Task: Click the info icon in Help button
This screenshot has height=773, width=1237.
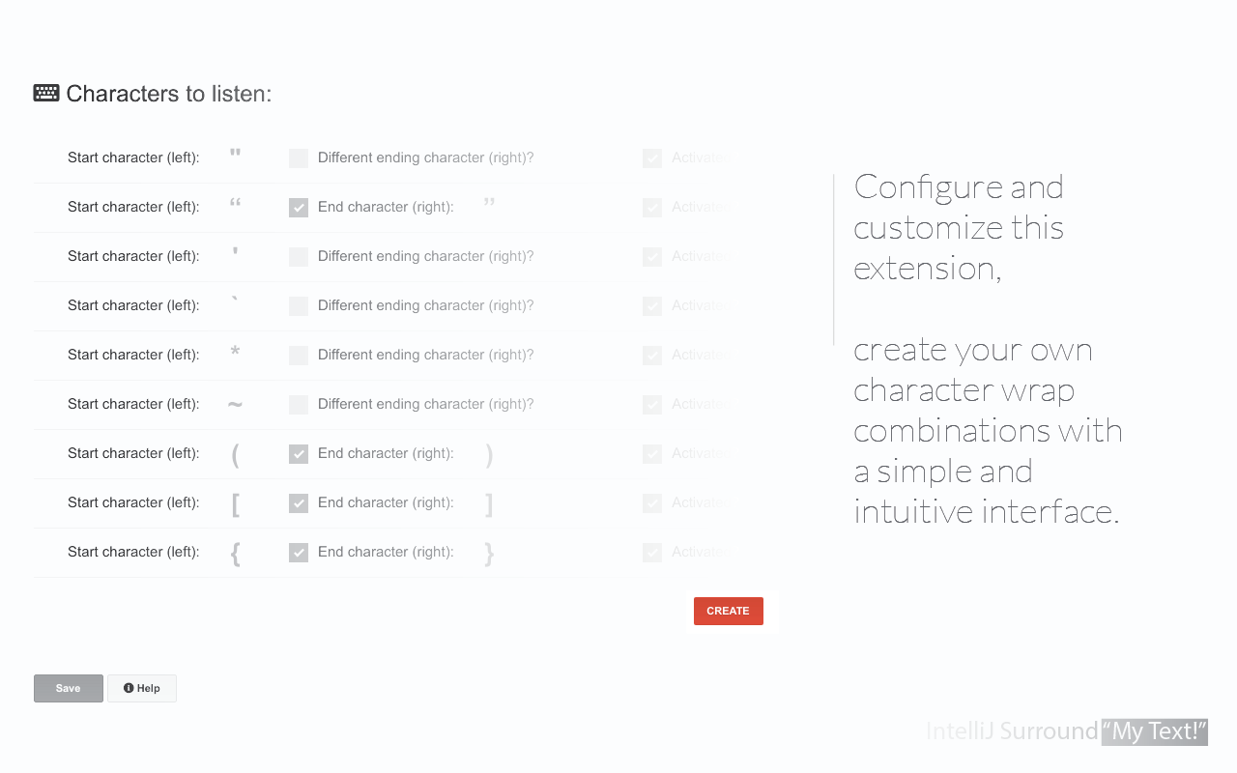Action: point(129,688)
